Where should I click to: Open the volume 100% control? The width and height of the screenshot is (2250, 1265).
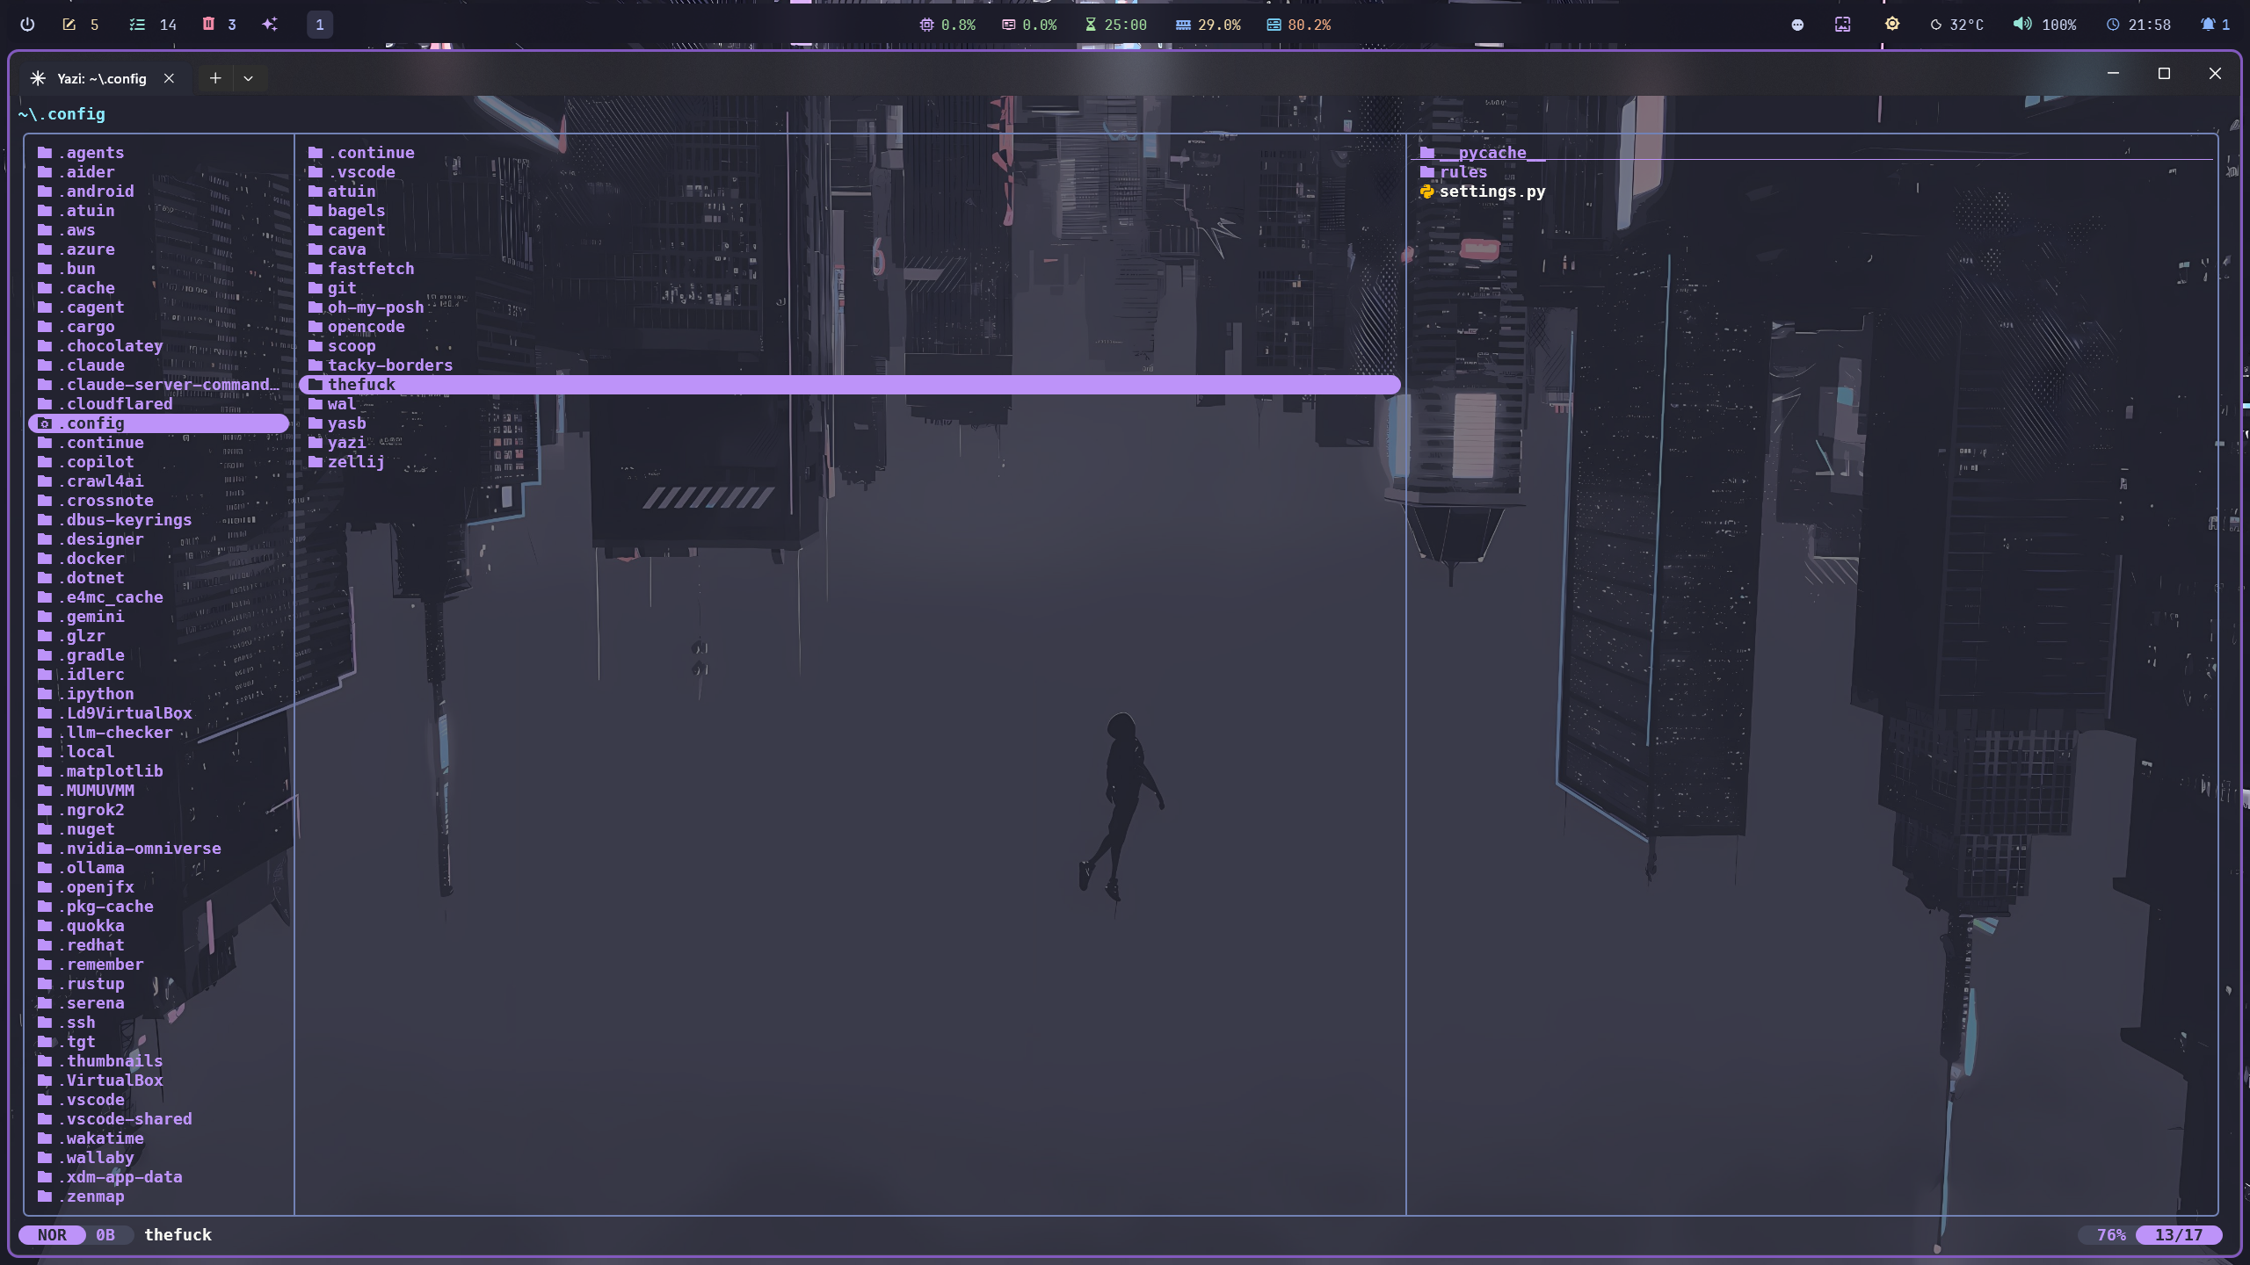click(2045, 25)
